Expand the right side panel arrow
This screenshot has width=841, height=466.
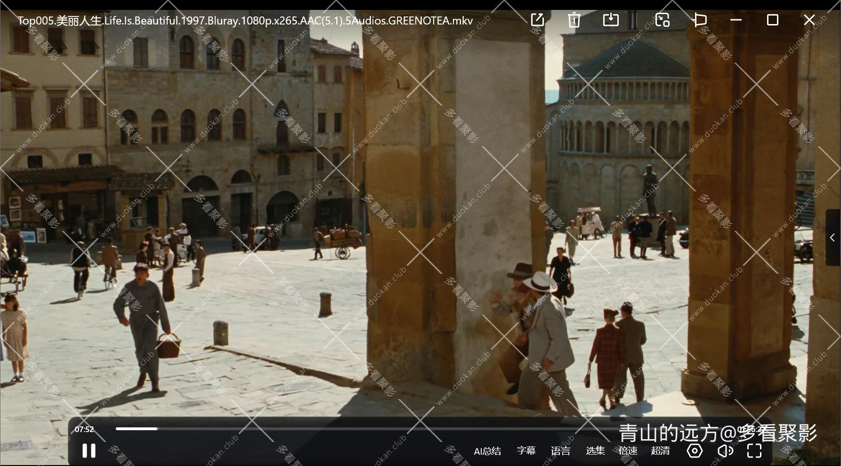pos(833,238)
